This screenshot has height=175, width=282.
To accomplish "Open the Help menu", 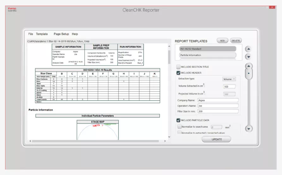I will click(75, 34).
